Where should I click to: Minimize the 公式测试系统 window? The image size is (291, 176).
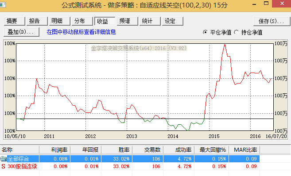(254, 4)
